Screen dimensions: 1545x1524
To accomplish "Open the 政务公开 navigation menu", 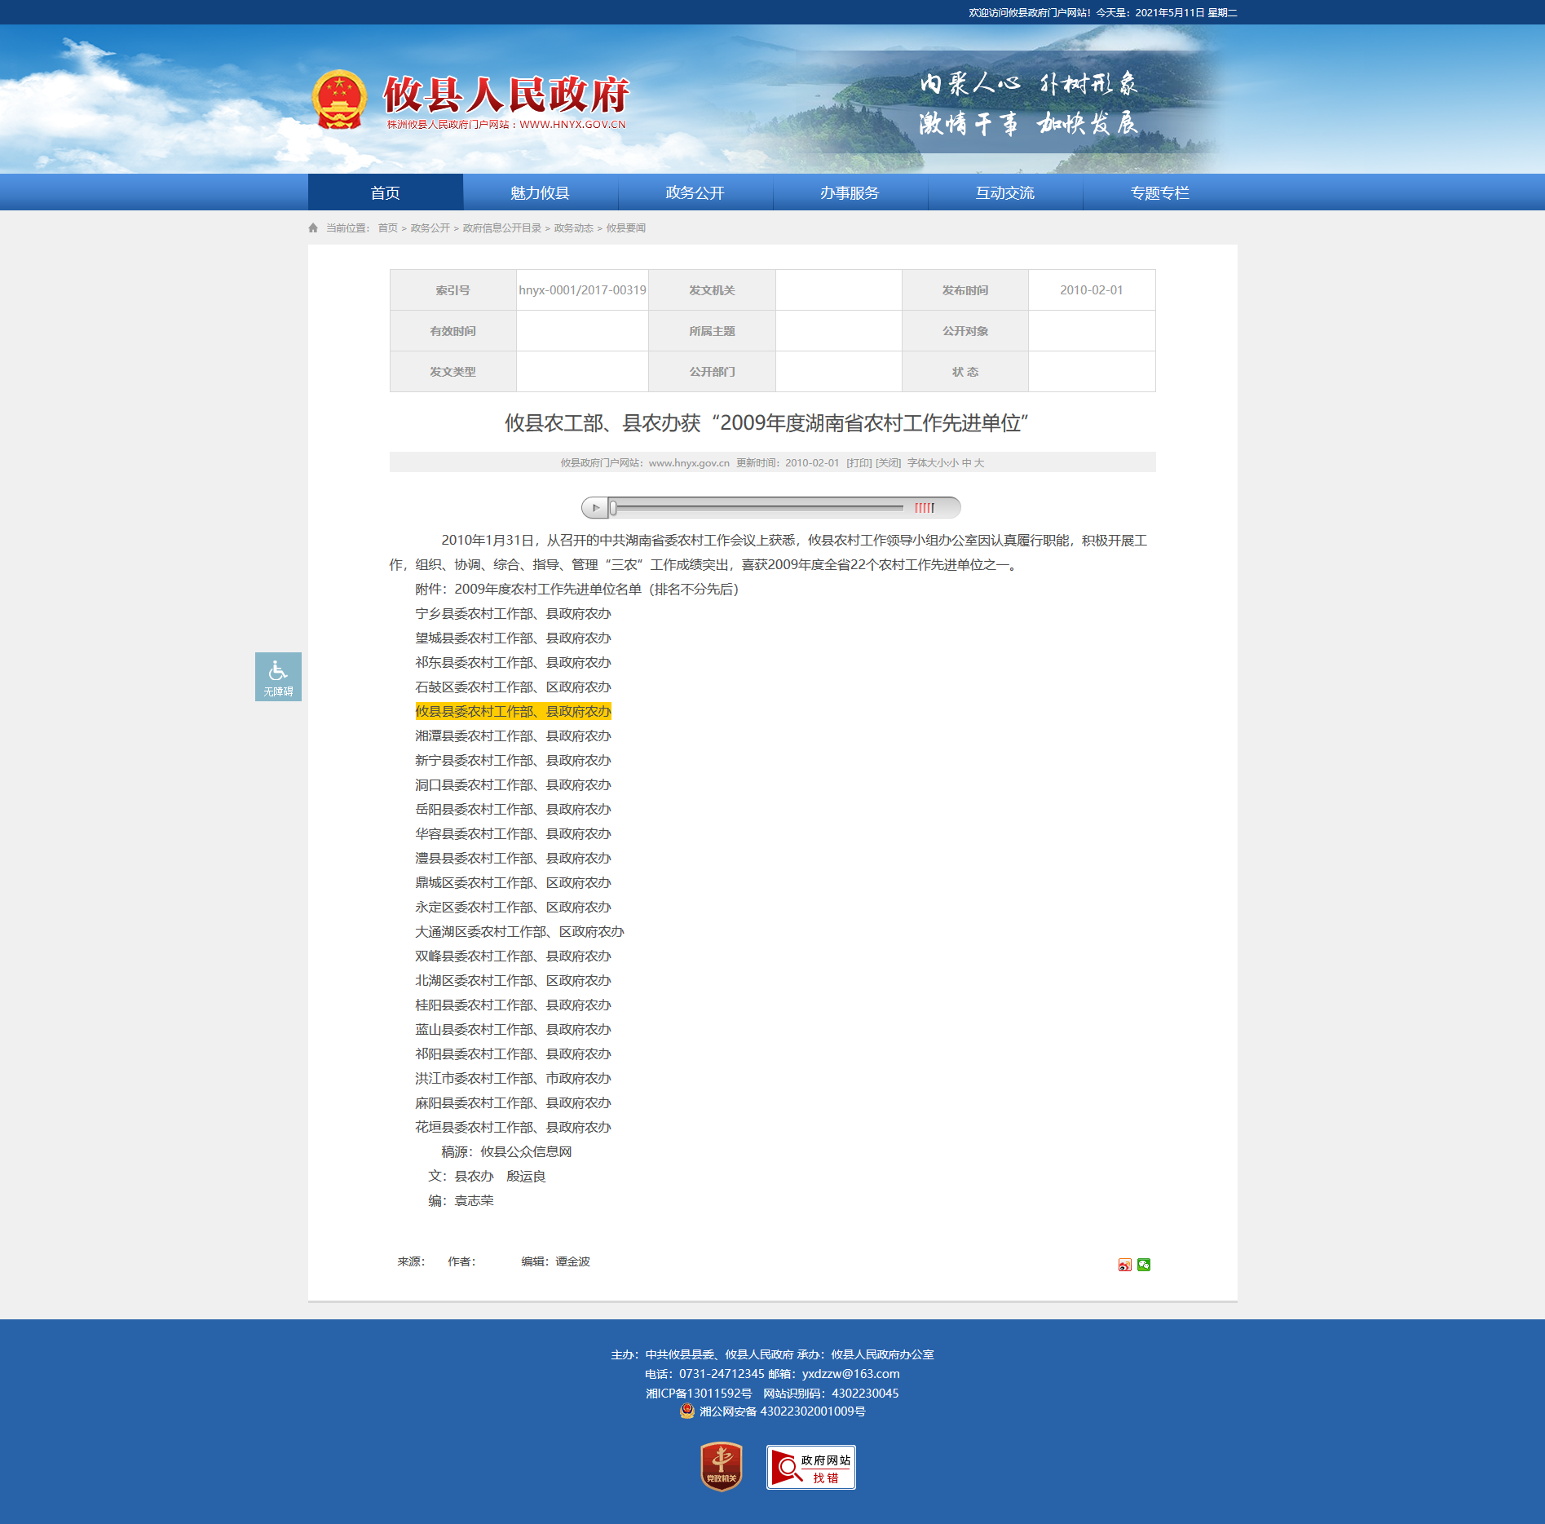I will pos(695,193).
